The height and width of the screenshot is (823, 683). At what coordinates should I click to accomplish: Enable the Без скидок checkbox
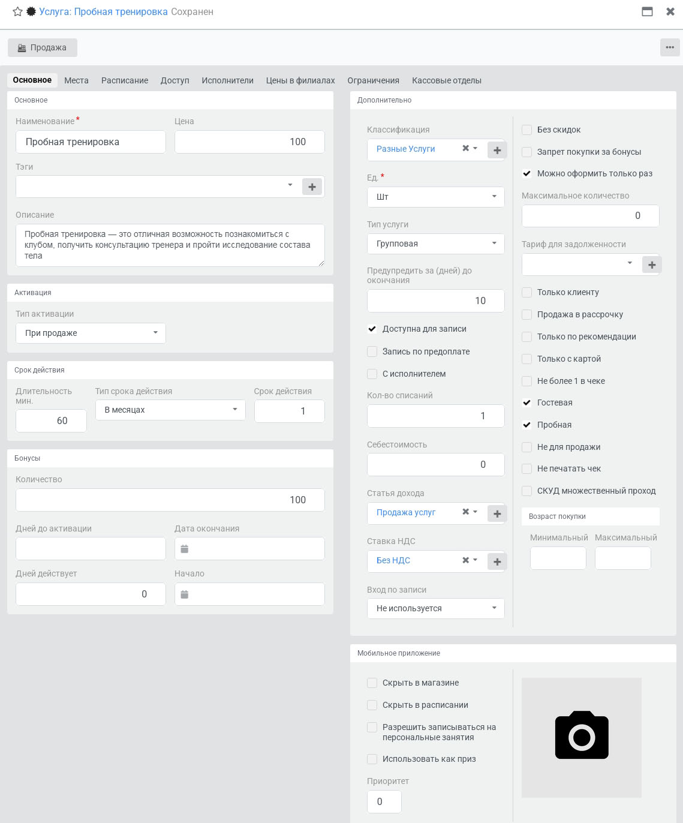coord(527,130)
